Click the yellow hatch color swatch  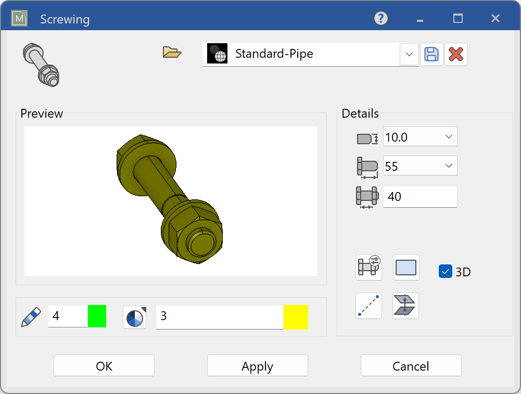[x=296, y=317]
